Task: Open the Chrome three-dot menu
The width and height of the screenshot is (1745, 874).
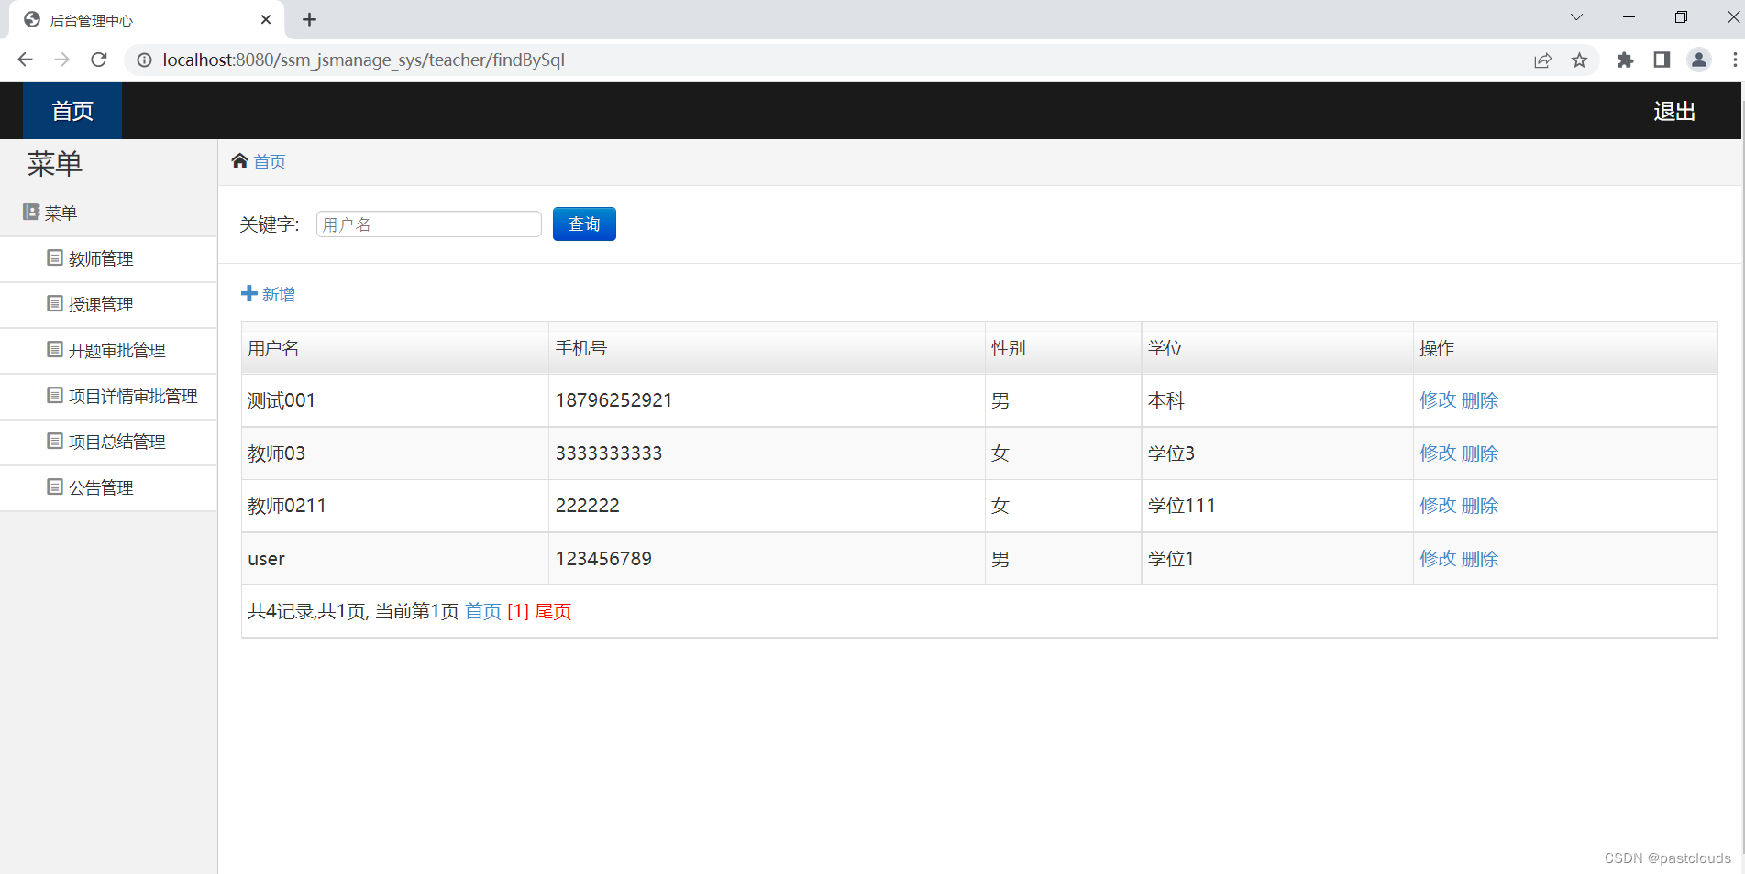Action: 1736,60
